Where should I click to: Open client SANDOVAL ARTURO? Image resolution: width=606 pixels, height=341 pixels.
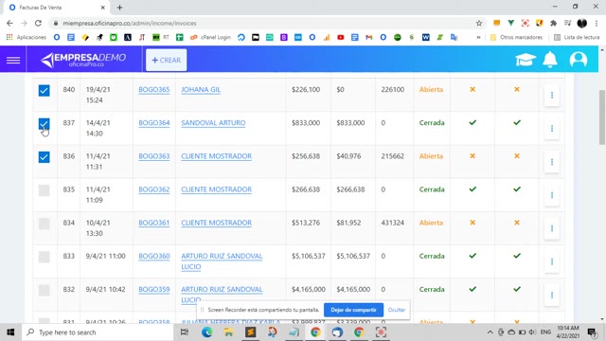pyautogui.click(x=213, y=122)
